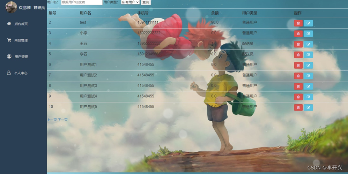Open 菜品管理 menu item
Viewport: 348px width, 174px height.
(x=21, y=40)
